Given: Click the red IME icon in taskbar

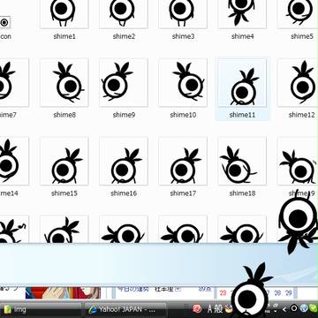Looking at the screenshot, I should point(197,308).
